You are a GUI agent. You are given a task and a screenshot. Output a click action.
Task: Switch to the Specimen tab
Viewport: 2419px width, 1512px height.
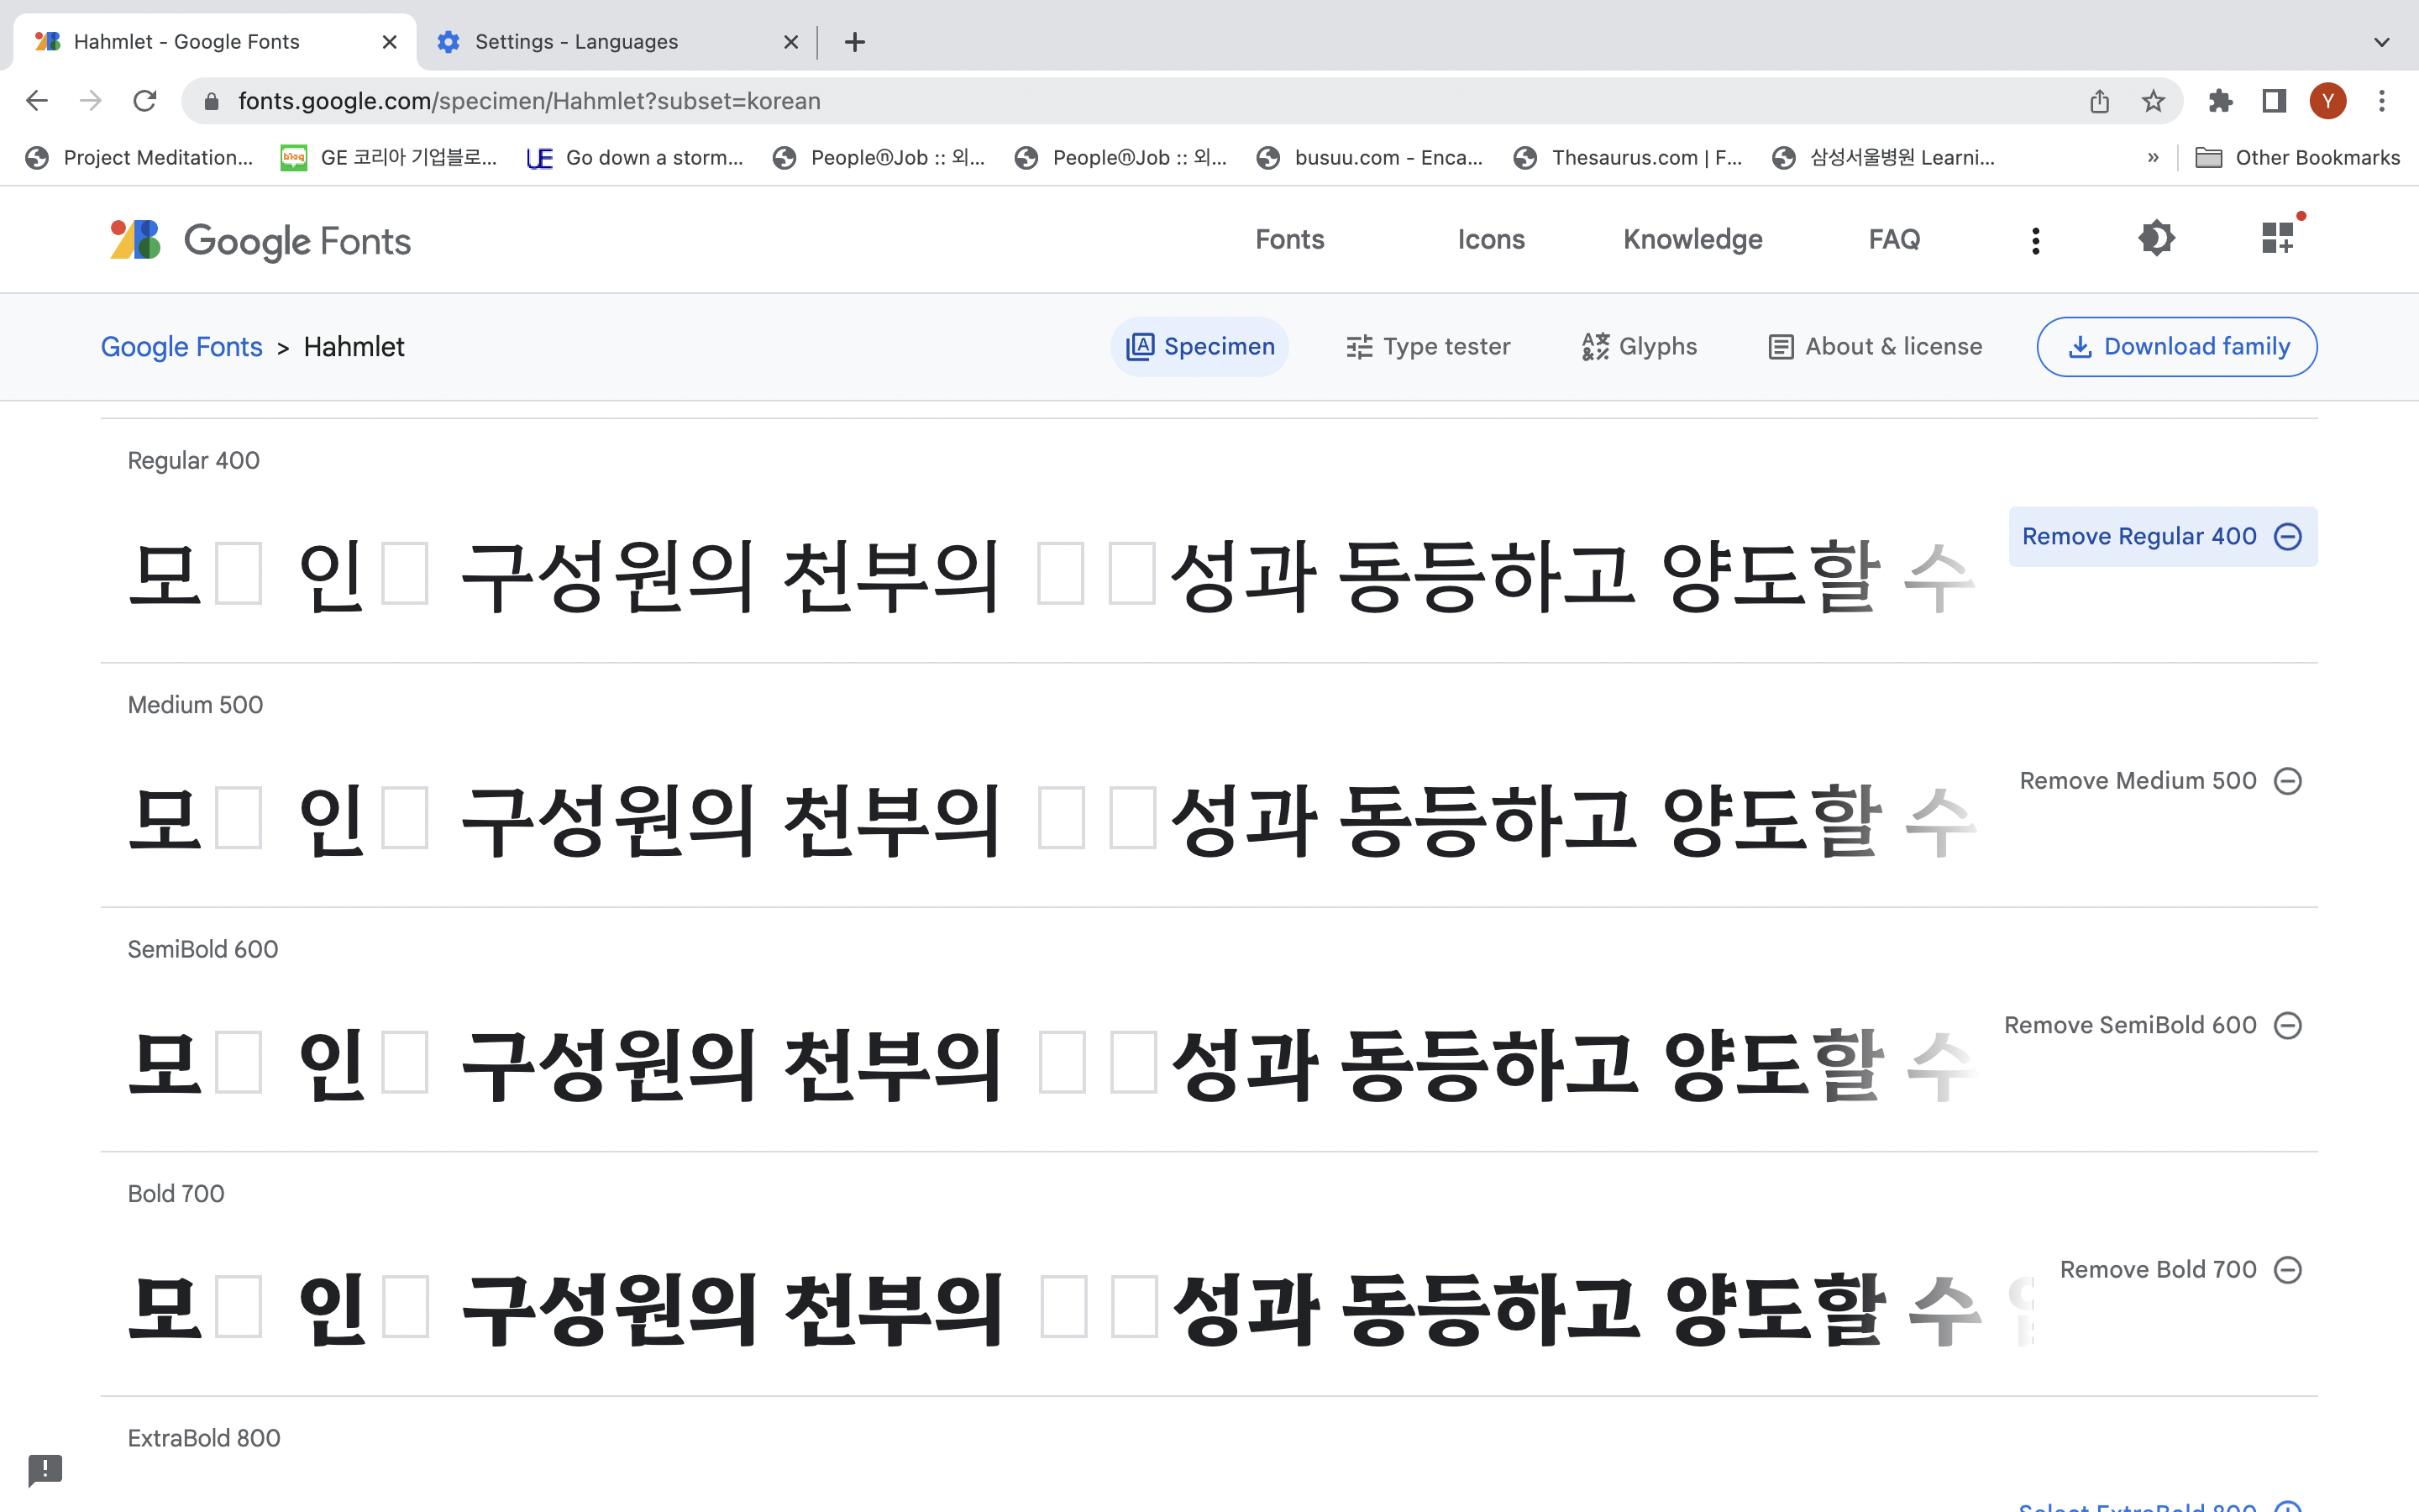point(1199,347)
